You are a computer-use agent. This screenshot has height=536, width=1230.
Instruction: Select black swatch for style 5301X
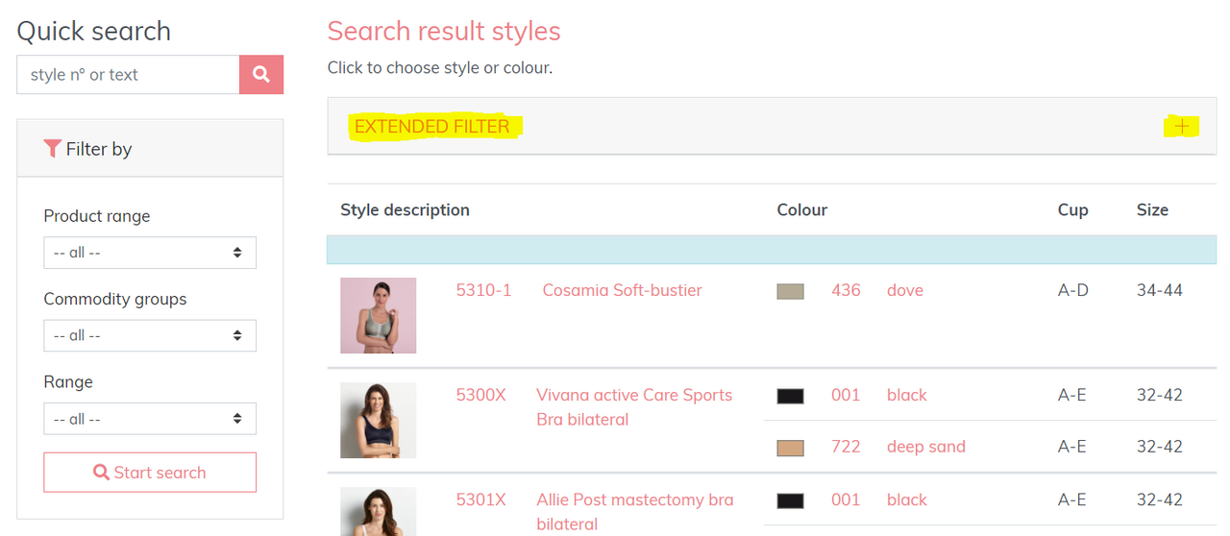790,500
